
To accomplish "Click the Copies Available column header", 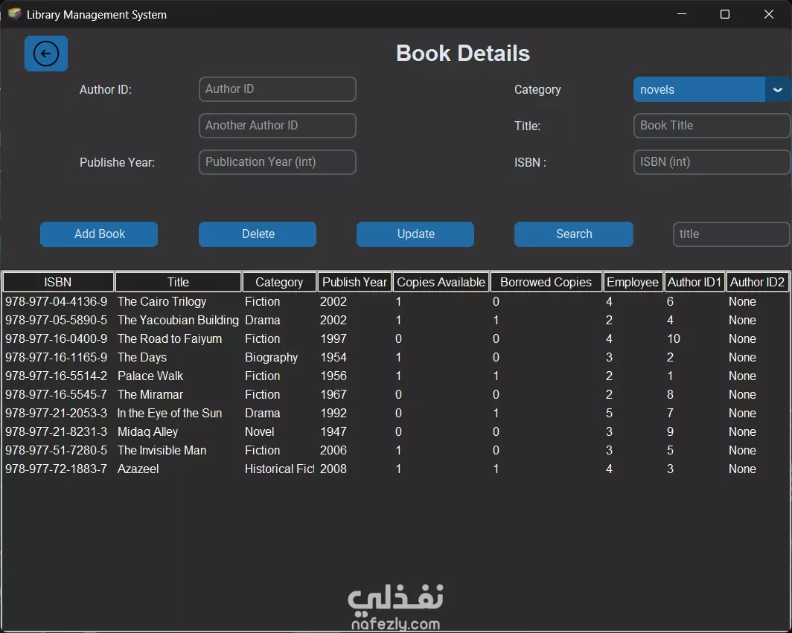I will tap(441, 282).
